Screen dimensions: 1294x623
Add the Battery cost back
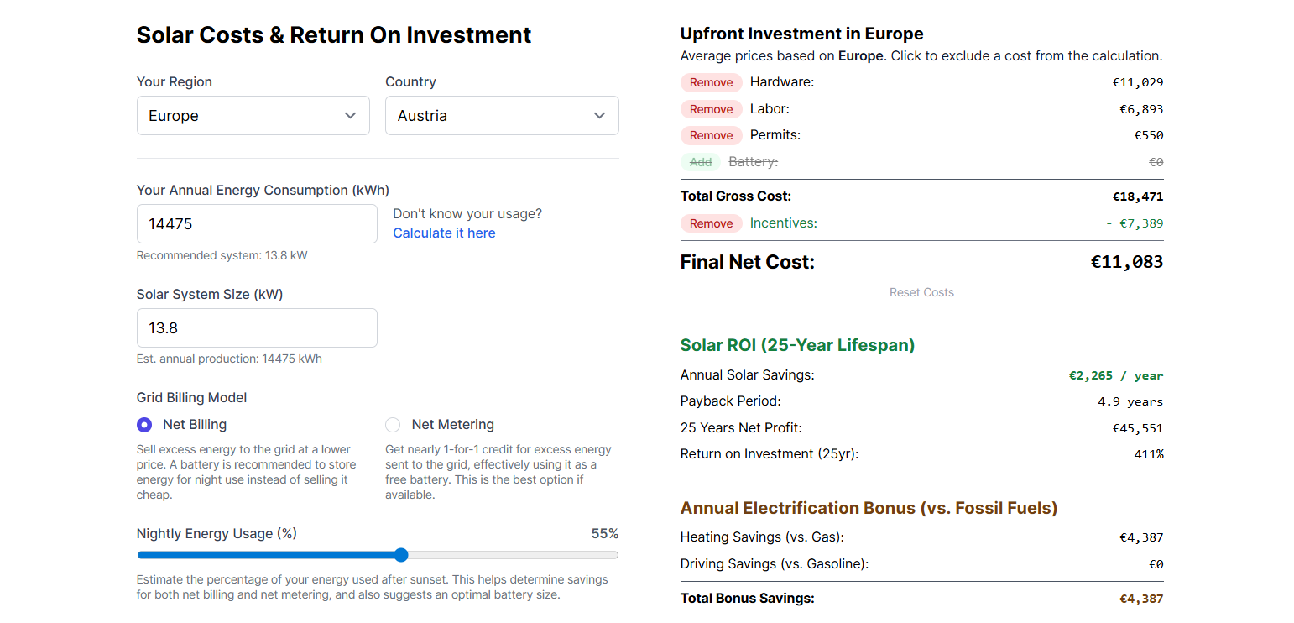pos(701,161)
